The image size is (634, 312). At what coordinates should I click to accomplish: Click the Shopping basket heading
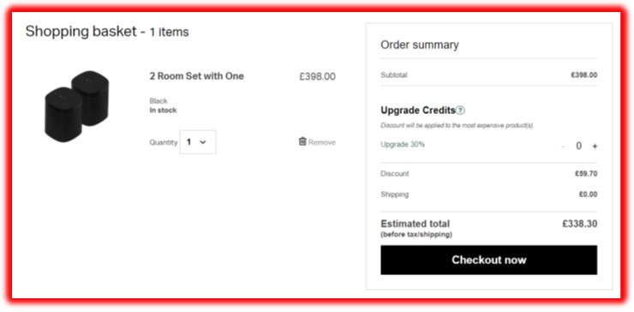(107, 31)
